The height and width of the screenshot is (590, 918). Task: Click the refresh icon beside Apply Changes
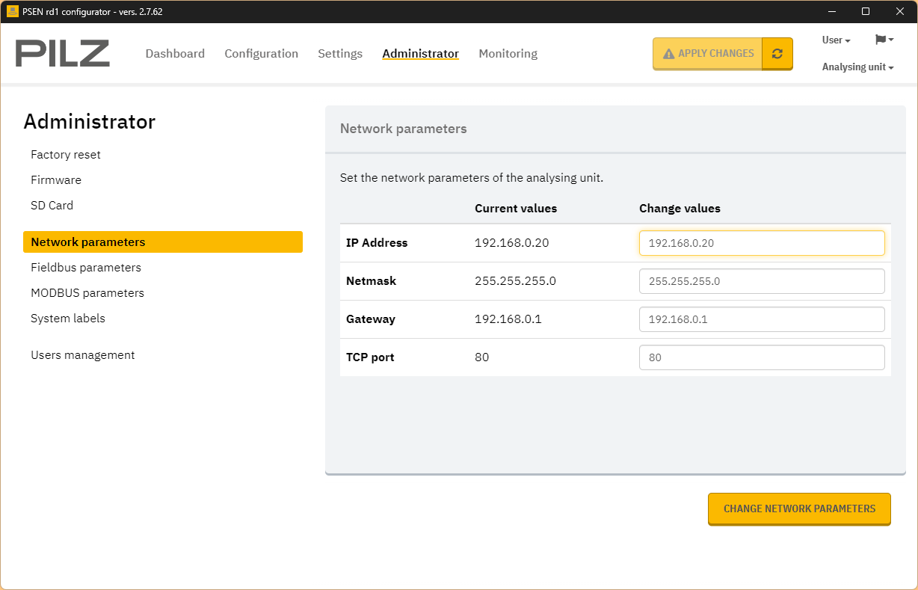point(777,54)
